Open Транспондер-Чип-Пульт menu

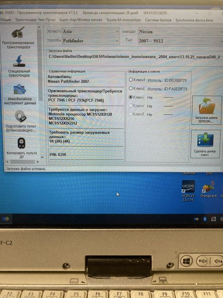point(35,20)
